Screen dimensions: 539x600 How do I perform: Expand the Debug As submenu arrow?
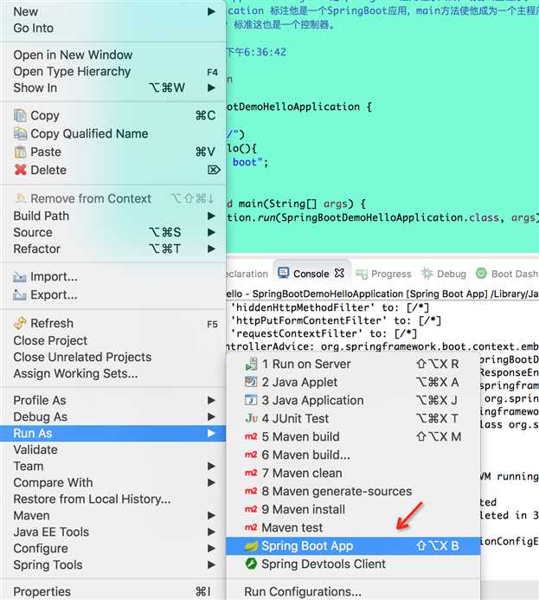click(211, 416)
